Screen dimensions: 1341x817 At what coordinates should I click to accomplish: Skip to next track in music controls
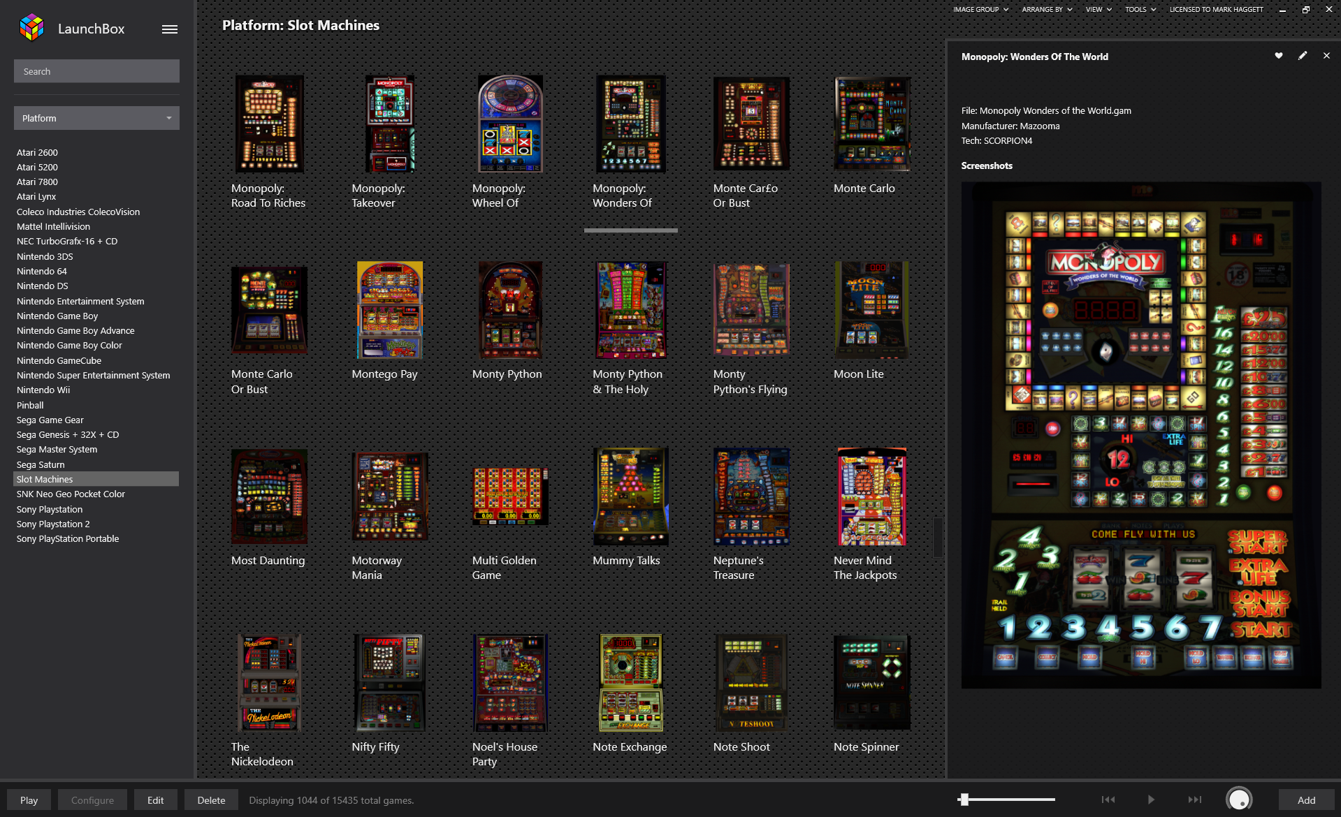1195,800
